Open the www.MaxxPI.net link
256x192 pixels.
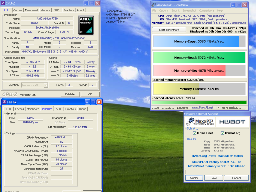(202, 107)
